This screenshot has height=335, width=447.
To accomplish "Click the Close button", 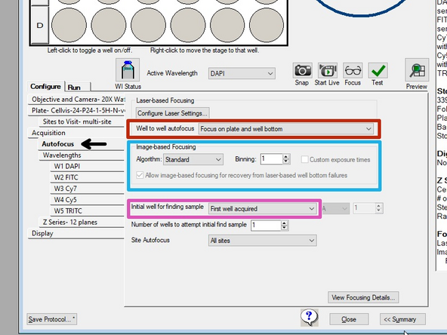I will click(x=349, y=319).
